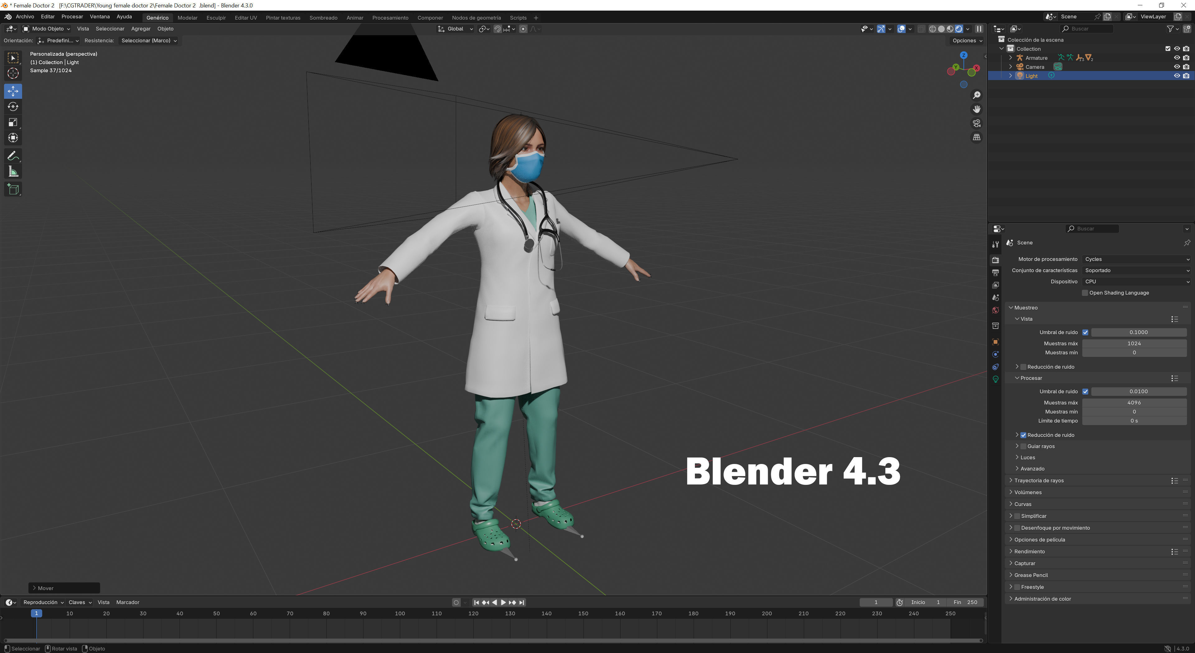Image resolution: width=1195 pixels, height=653 pixels.
Task: Open the Render properties tab icon
Action: click(995, 260)
